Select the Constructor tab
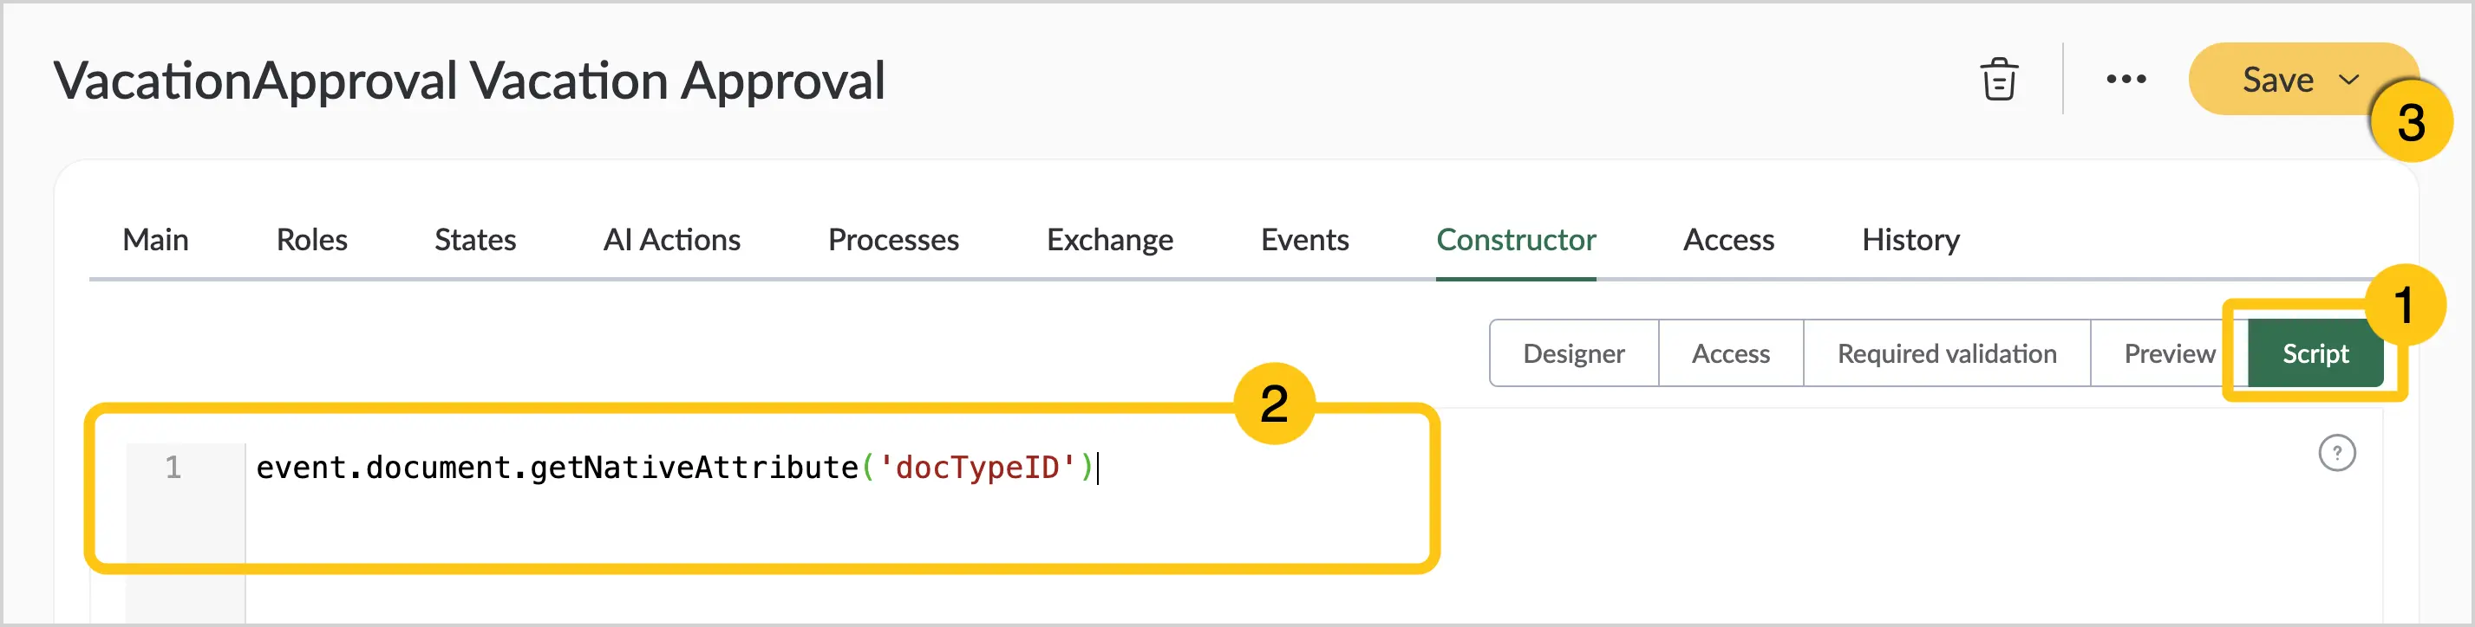Screen dimensions: 2475x627 1516,240
